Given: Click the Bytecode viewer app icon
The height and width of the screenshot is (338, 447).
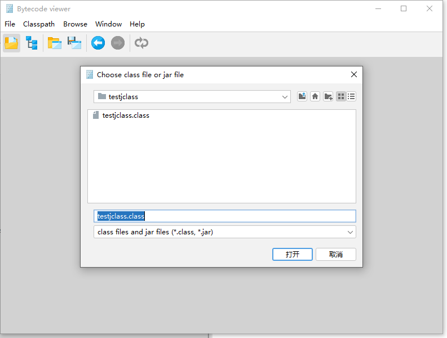Looking at the screenshot, I should click(x=10, y=8).
